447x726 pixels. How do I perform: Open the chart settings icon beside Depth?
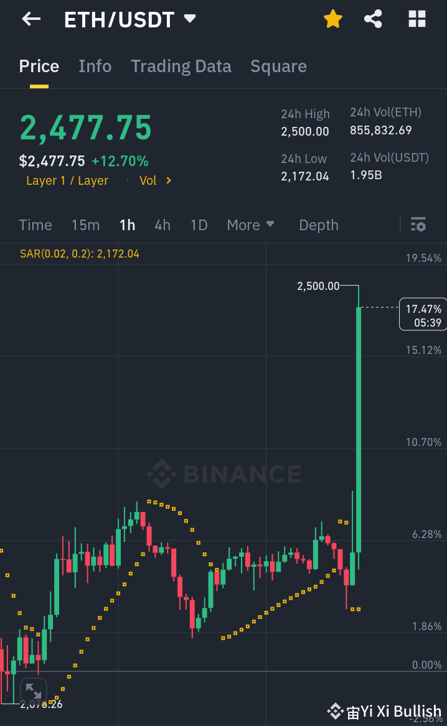pyautogui.click(x=418, y=225)
